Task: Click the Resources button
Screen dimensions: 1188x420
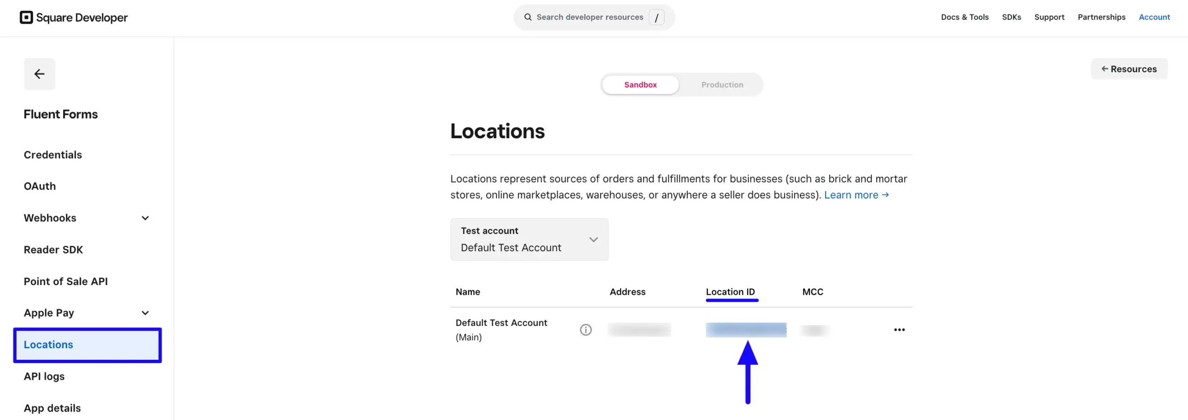Action: (x=1129, y=69)
